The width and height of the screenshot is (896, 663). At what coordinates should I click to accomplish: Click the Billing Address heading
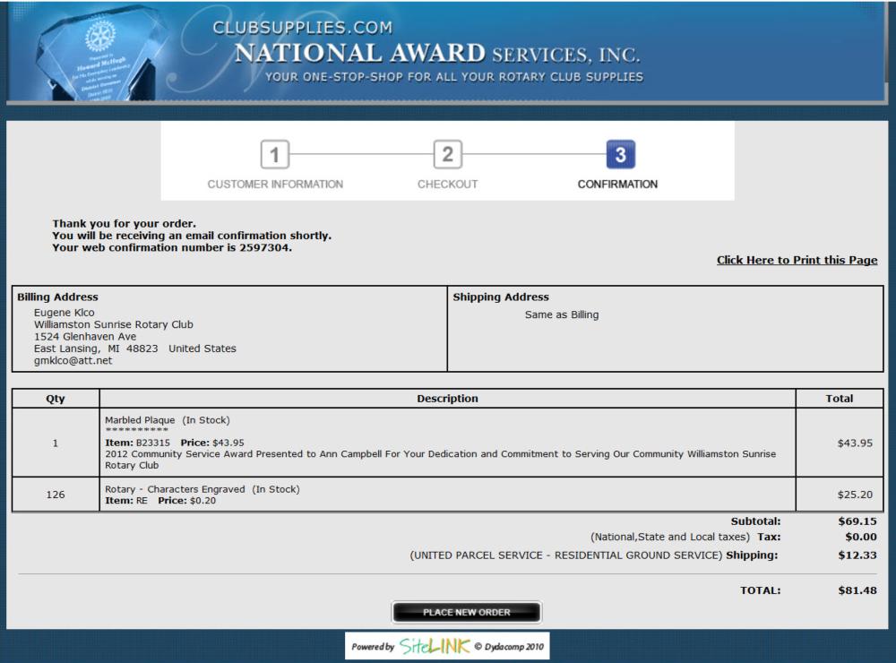[57, 297]
